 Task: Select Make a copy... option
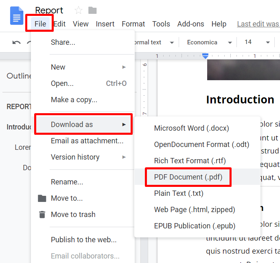[74, 100]
